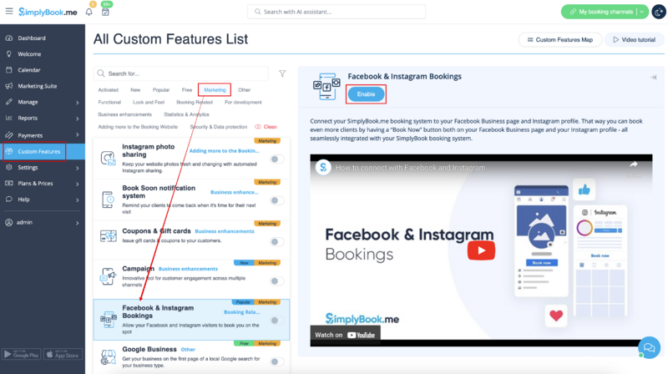Click Watch on YouTube link
The height and width of the screenshot is (374, 668).
pos(345,335)
